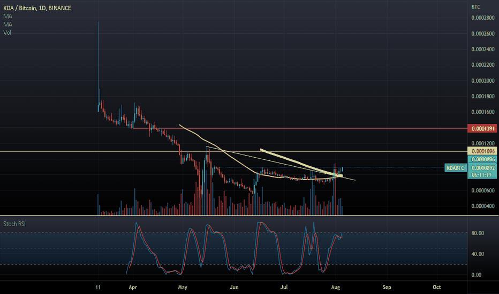
Task: Click the yellow 0.0001096 price label
Action: tap(483, 151)
